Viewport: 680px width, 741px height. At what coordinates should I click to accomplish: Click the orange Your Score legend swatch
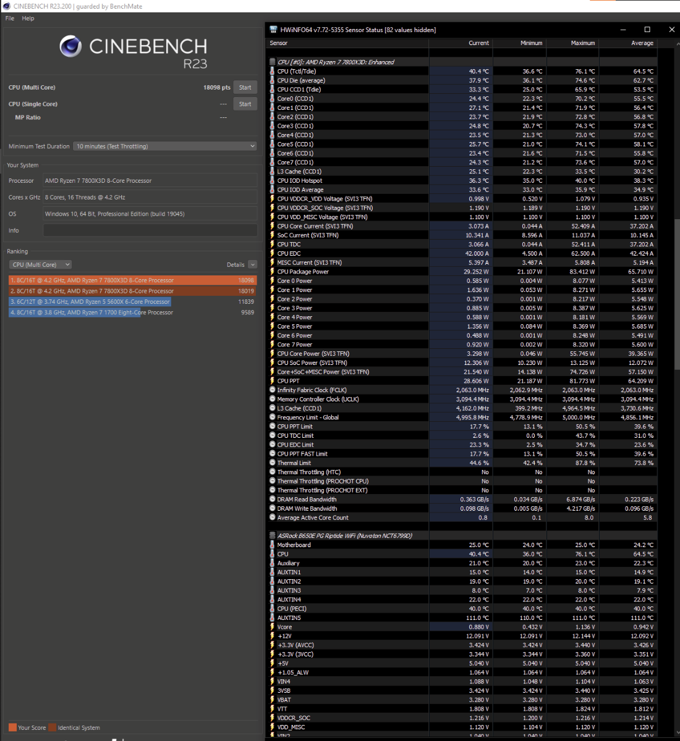pyautogui.click(x=12, y=727)
